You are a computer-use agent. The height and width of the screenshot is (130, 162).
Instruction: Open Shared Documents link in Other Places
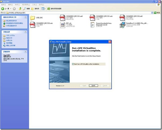pyautogui.click(x=9, y=41)
